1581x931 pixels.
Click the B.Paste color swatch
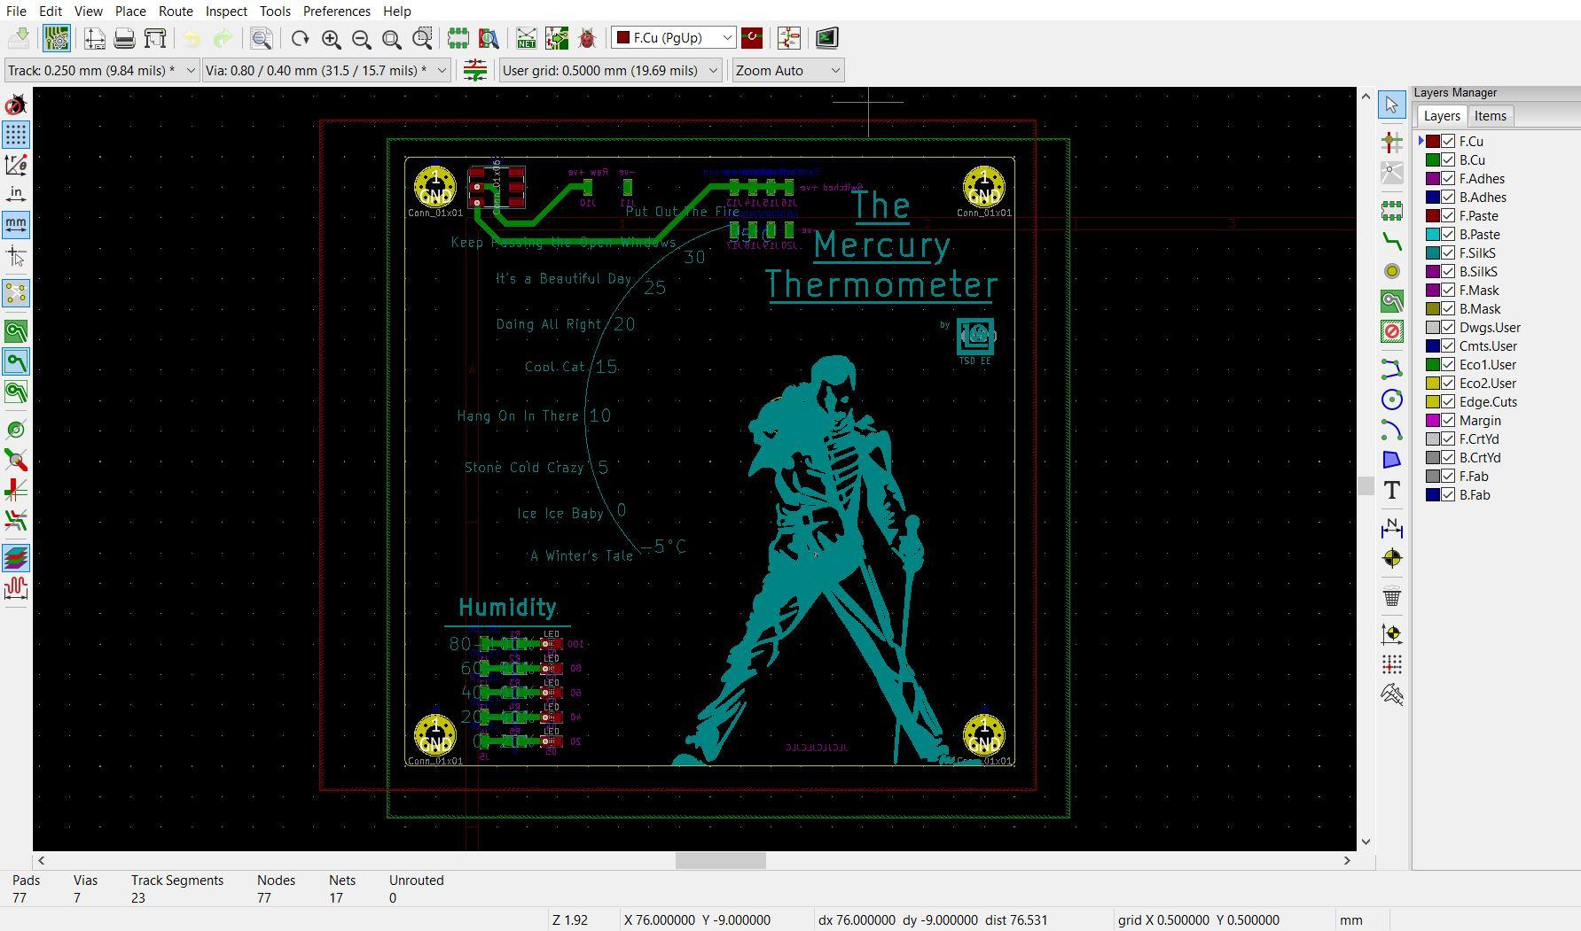pyautogui.click(x=1432, y=234)
